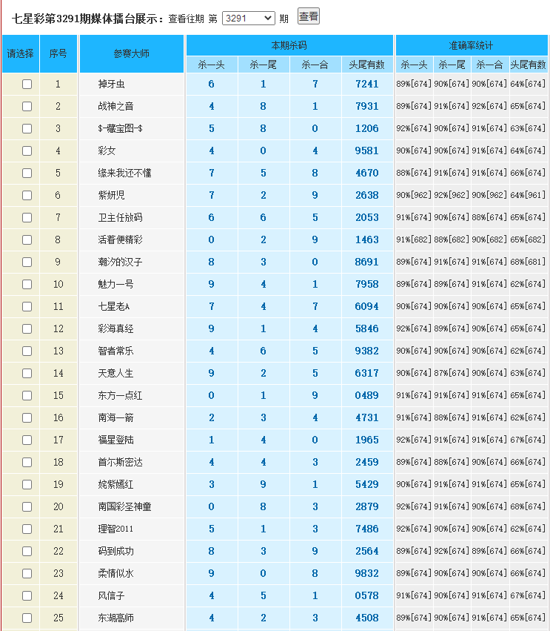Select the checkbox for 彩女 row
This screenshot has height=631, width=550.
(x=27, y=151)
